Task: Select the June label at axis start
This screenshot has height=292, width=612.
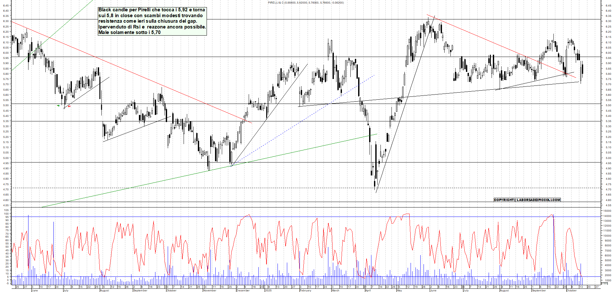Action: pos(35,290)
